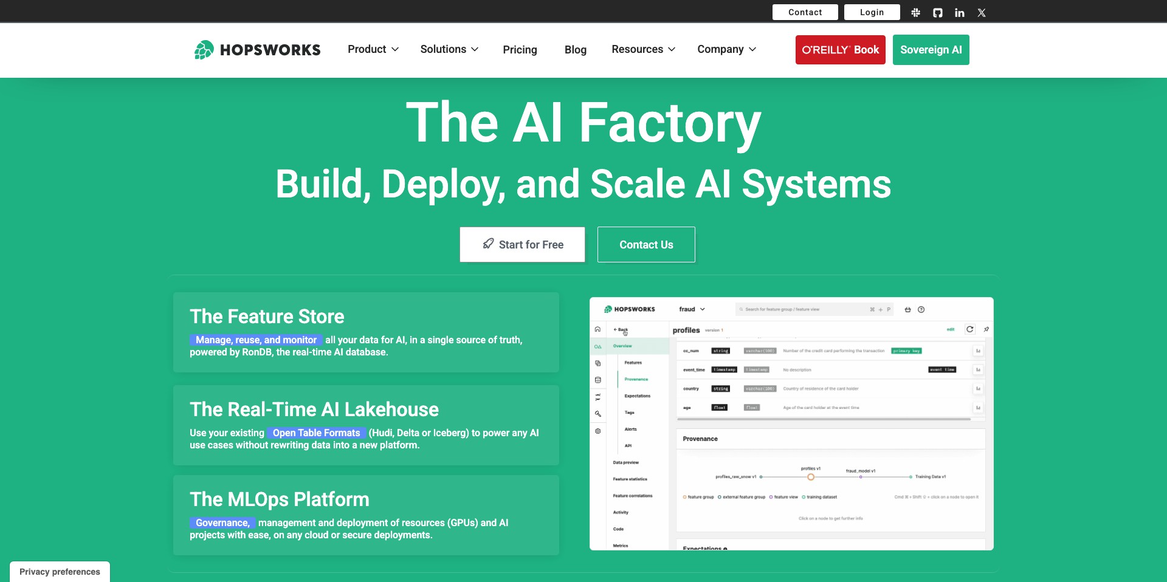
Task: Click 'Open Table Formats' highlighted text
Action: pos(316,433)
